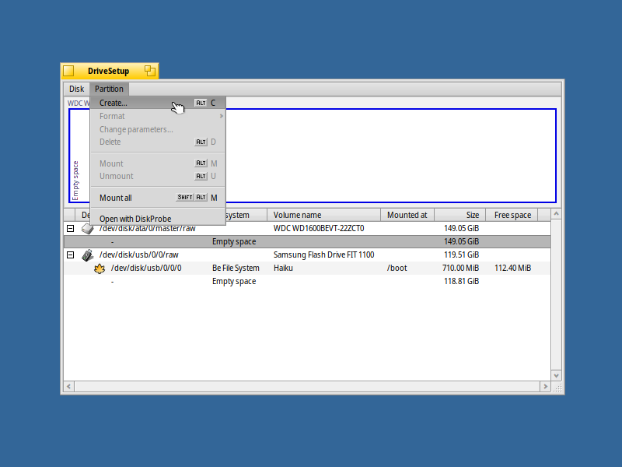622x467 pixels.
Task: Sort by the Volume name column header
Action: tap(323, 215)
